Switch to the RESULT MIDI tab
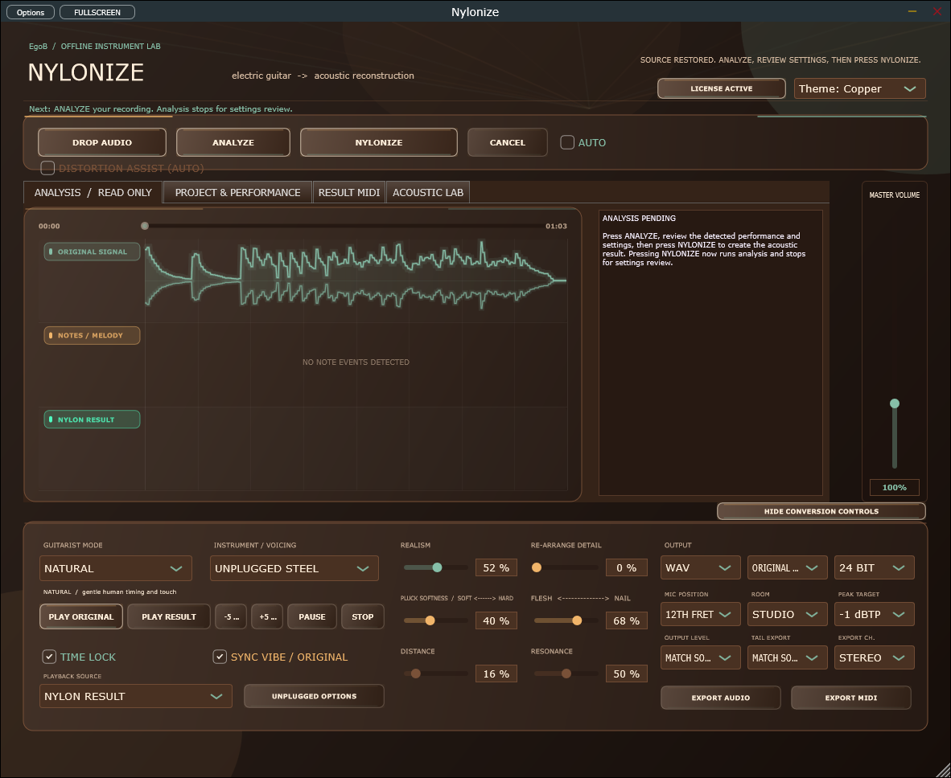The height and width of the screenshot is (778, 951). point(348,192)
